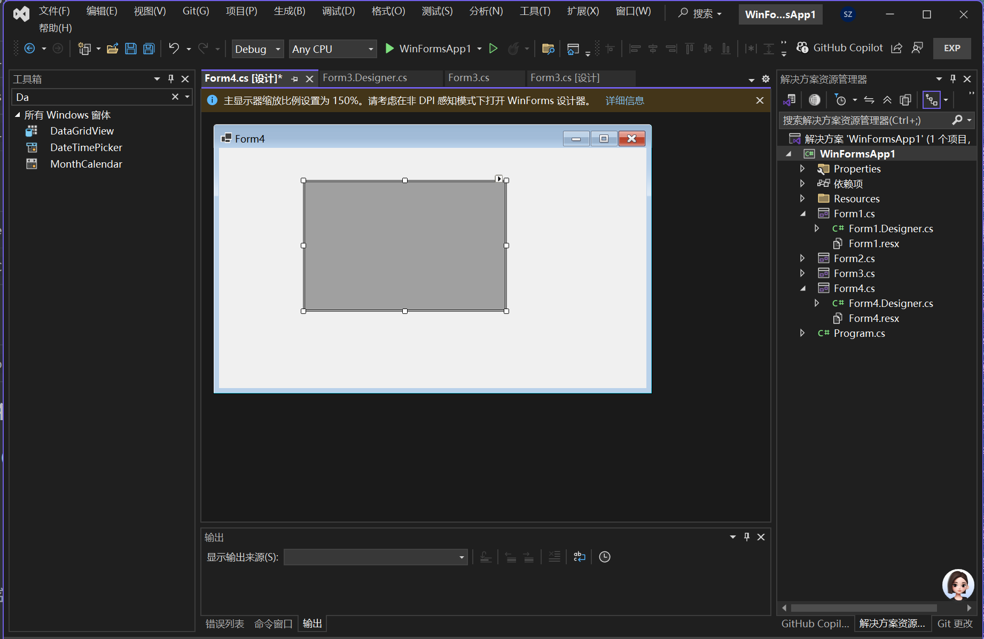This screenshot has height=639, width=984.
Task: Toggle word wrap in the Output window
Action: click(x=579, y=557)
